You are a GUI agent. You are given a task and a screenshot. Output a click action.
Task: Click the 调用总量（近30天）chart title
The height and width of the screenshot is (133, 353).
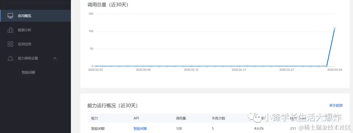click(108, 4)
